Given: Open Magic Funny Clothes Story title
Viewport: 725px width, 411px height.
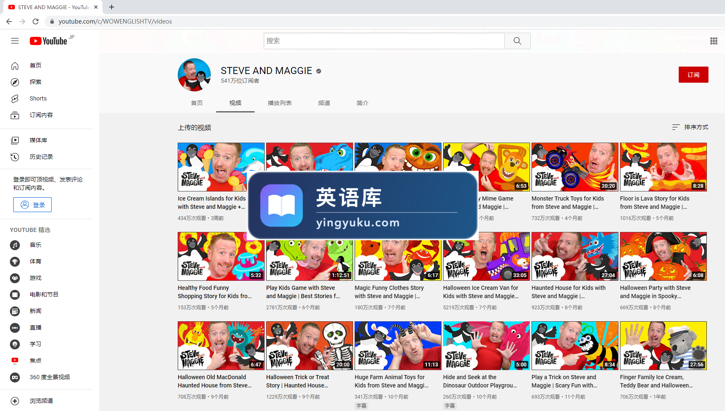Looking at the screenshot, I should tap(389, 292).
